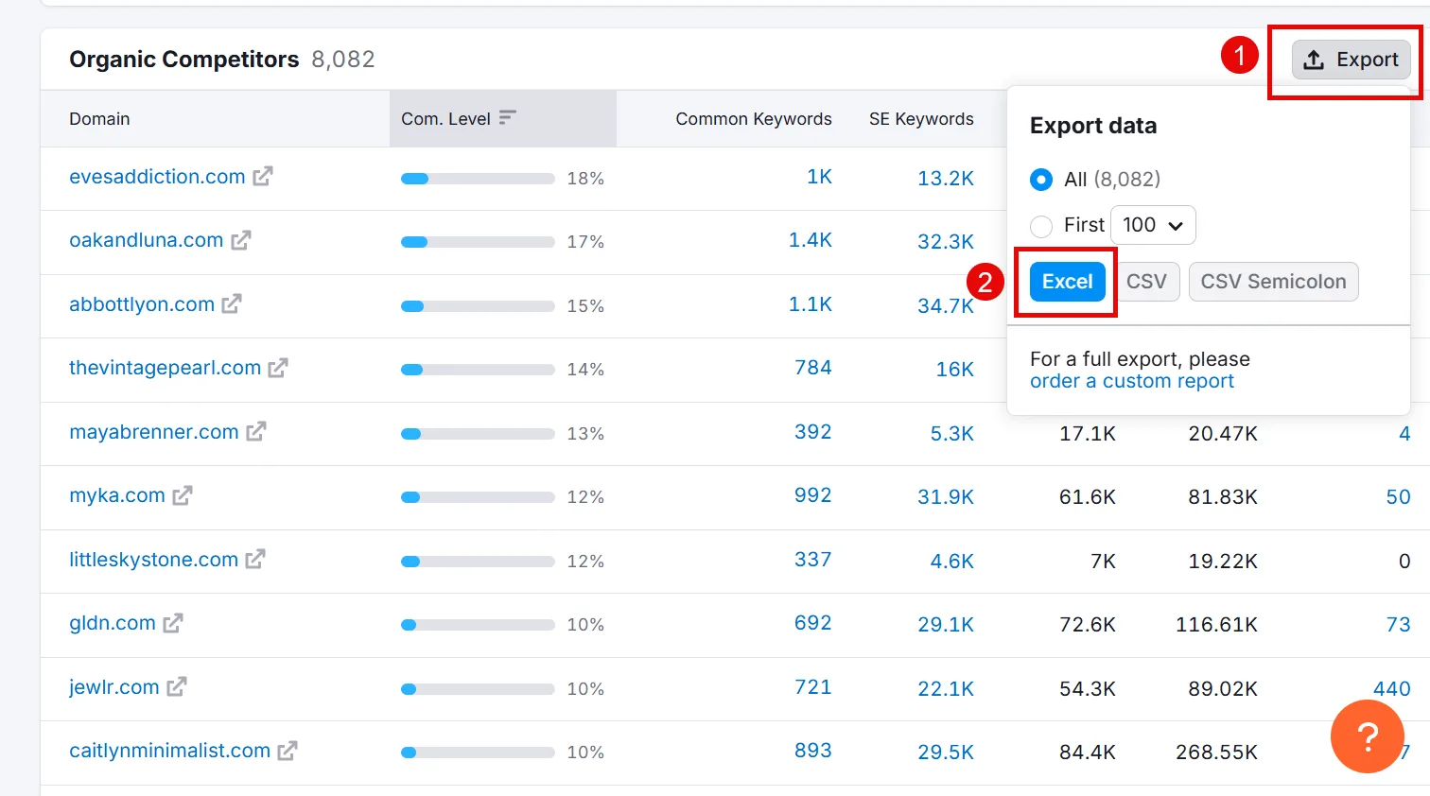
Task: Open the evesaddiction.com domain link
Action: 157,177
